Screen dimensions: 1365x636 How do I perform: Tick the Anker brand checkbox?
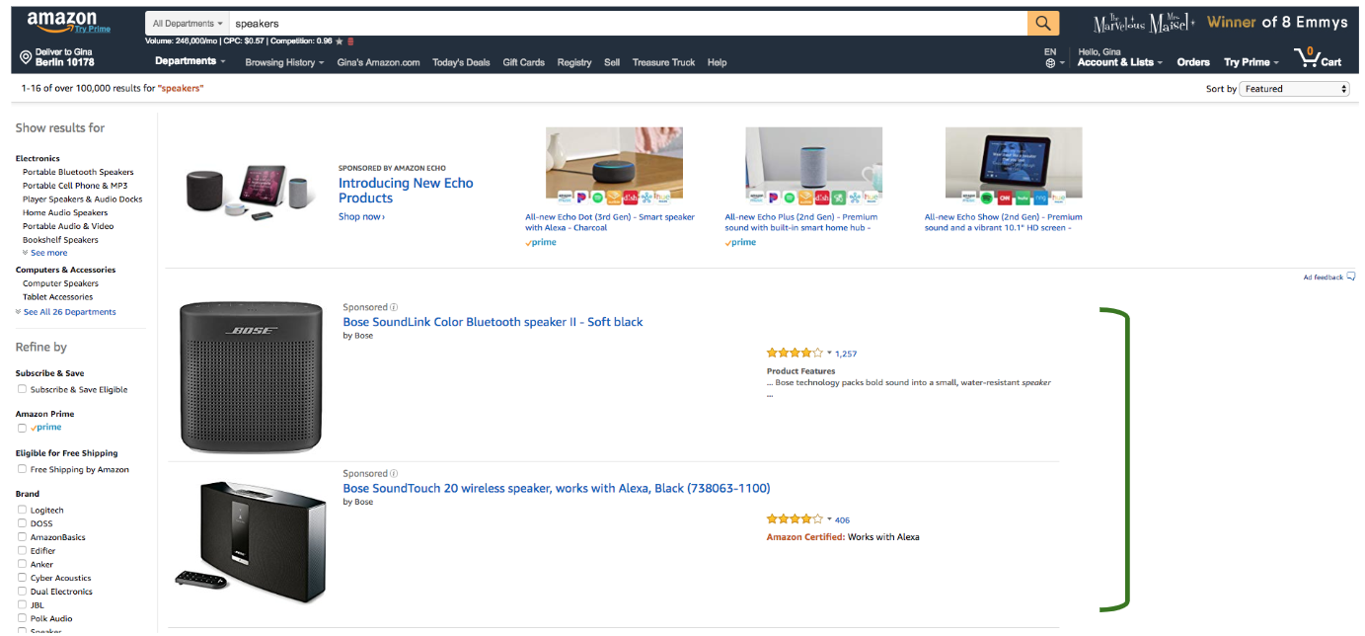[22, 564]
